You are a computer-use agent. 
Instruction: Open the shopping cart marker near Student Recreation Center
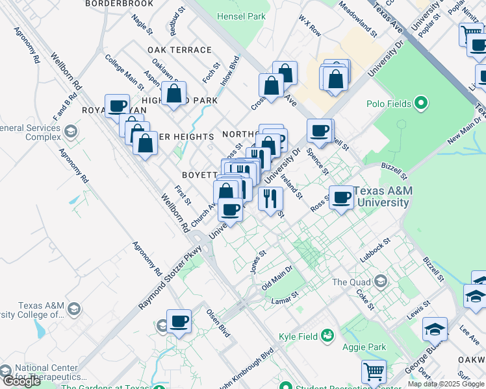click(374, 373)
